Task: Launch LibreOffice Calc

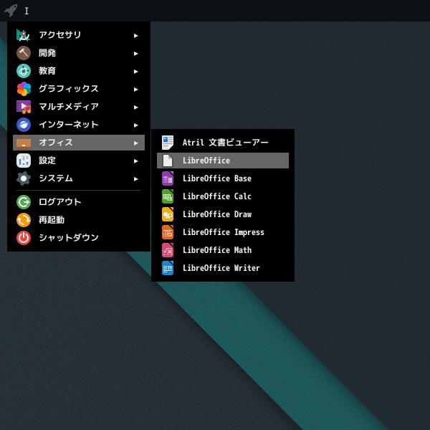Action: pyautogui.click(x=223, y=196)
